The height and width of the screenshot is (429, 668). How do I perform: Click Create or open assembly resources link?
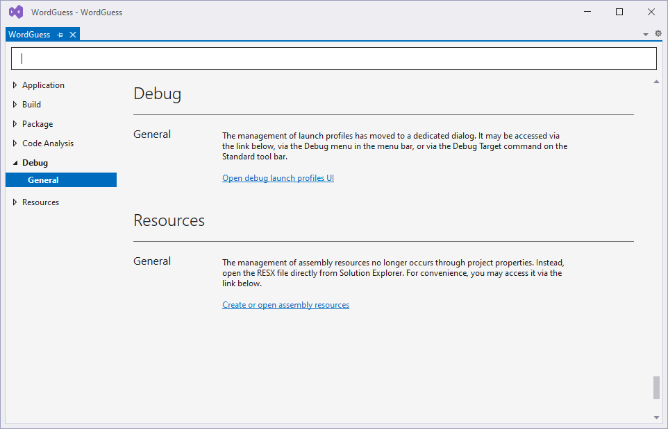point(285,305)
